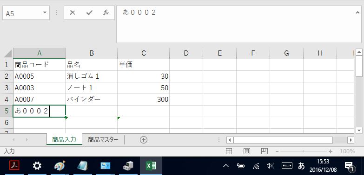Click cell containing A0007
This screenshot has width=364, height=175.
(x=39, y=100)
